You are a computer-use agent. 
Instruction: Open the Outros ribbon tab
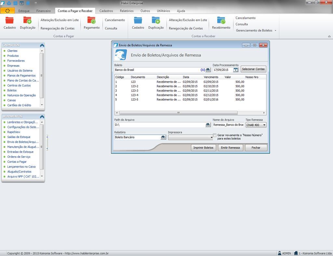(145, 11)
